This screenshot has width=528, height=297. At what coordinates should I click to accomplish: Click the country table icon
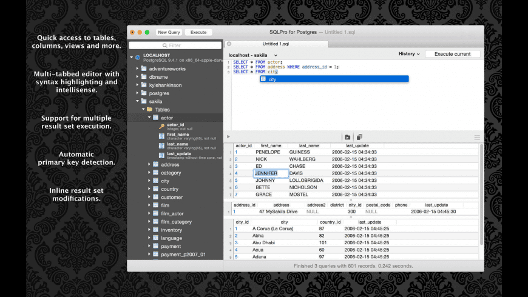pyautogui.click(x=155, y=189)
